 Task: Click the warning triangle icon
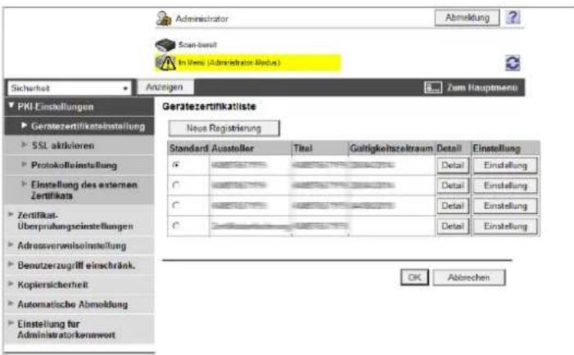(x=166, y=62)
